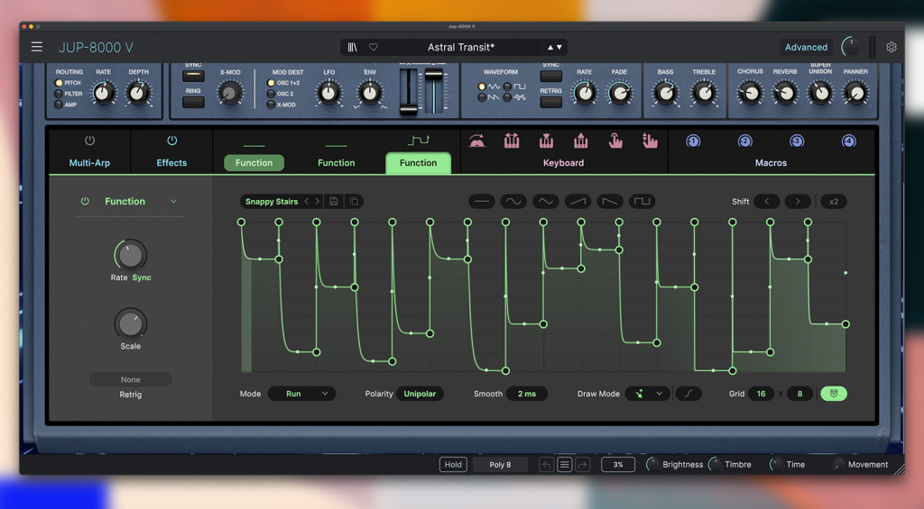The width and height of the screenshot is (924, 509).
Task: Open Poly 8 voice selector
Action: click(x=500, y=465)
